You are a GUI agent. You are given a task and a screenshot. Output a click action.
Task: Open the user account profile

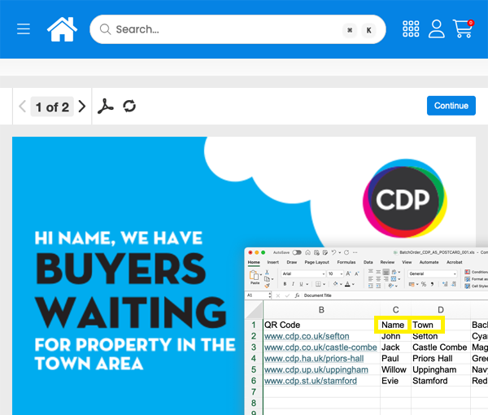point(437,29)
